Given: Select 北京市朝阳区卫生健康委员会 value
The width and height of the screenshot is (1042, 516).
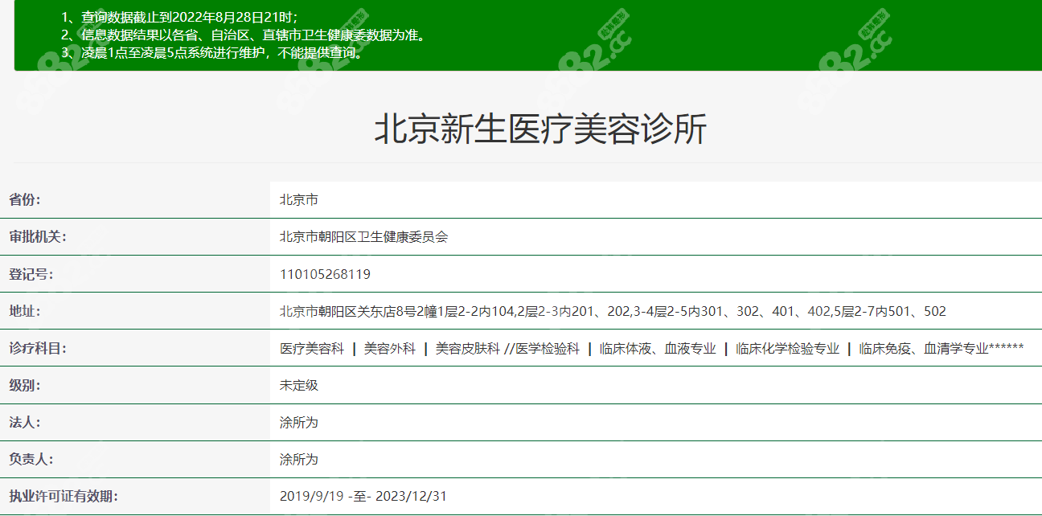Looking at the screenshot, I should coord(363,237).
